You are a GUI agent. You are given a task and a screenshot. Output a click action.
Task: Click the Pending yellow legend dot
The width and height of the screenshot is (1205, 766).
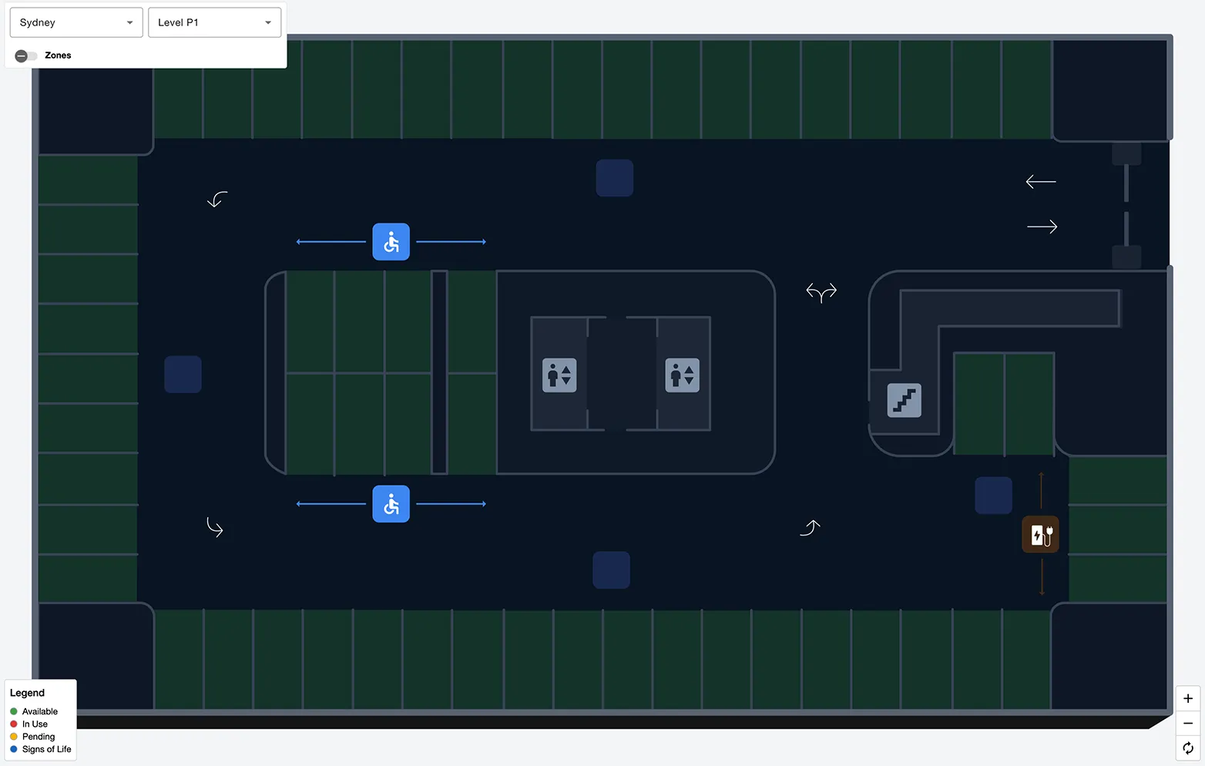pos(14,737)
